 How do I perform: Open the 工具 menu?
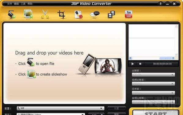(x=23, y=4)
